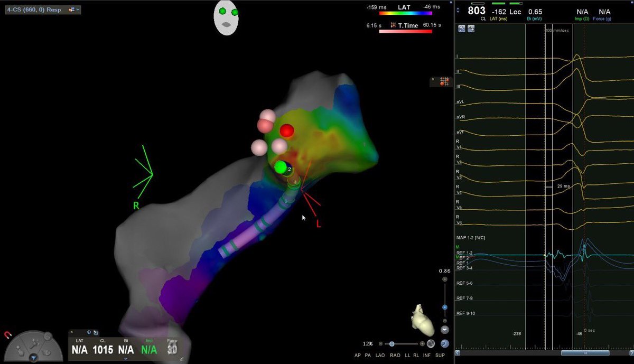Select the aVF lead label
The height and width of the screenshot is (364, 634).
[460, 132]
